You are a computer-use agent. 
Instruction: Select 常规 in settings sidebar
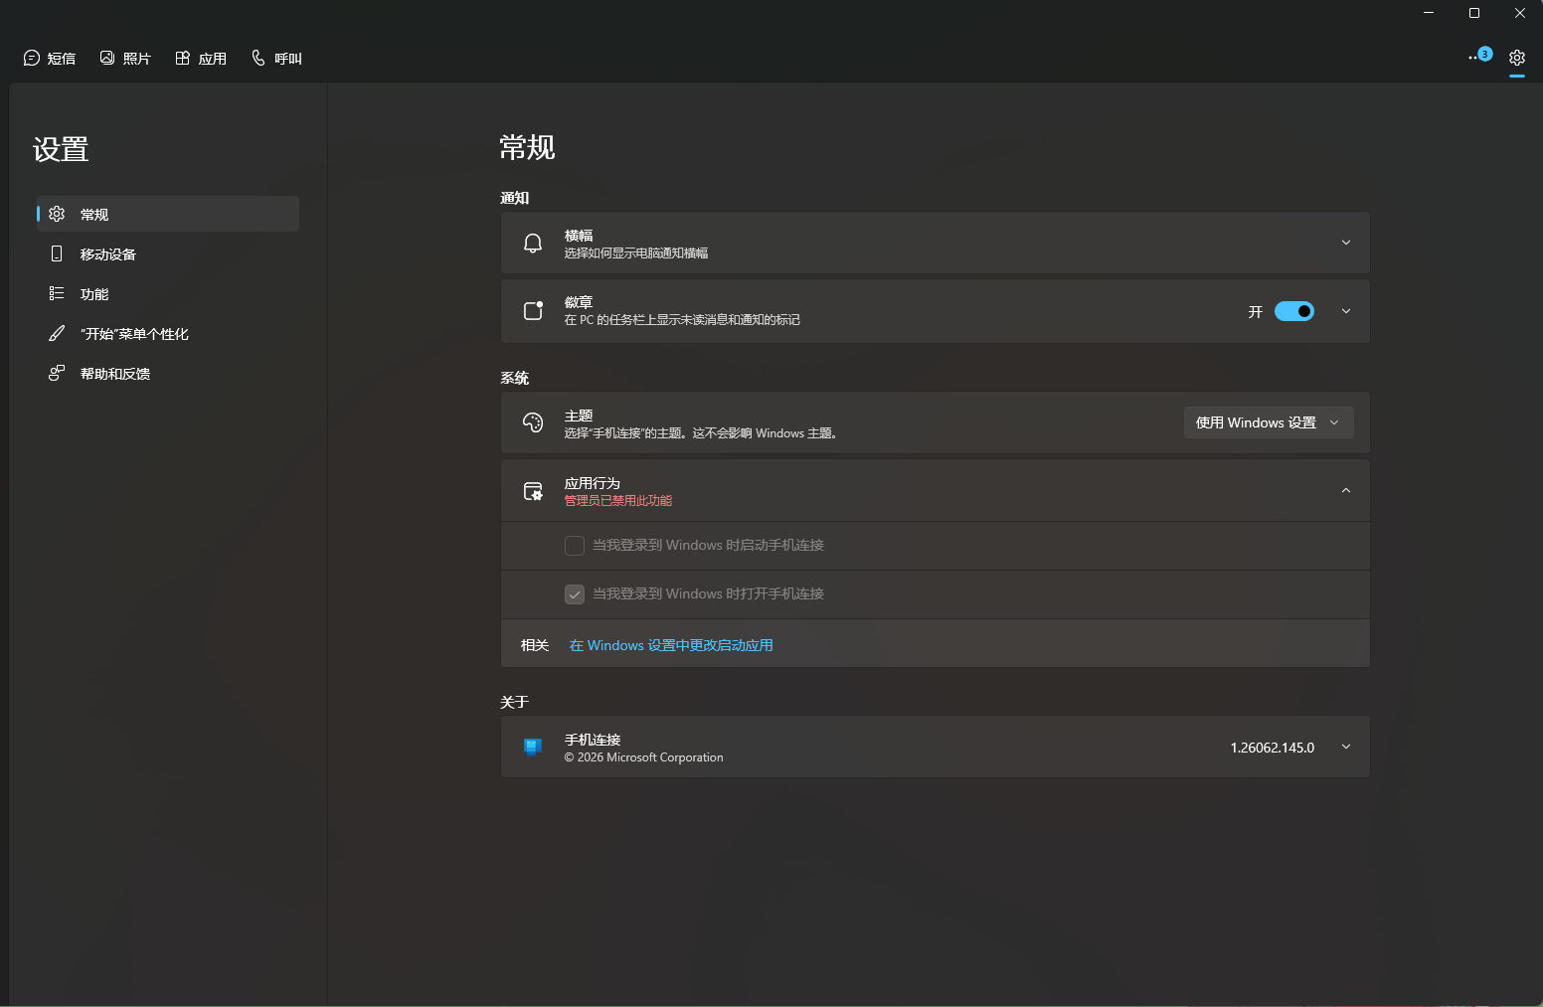167,214
